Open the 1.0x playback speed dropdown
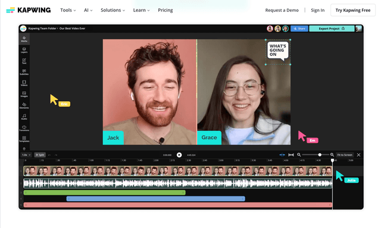Viewport: 381px width, 228px height. pyautogui.click(x=26, y=155)
